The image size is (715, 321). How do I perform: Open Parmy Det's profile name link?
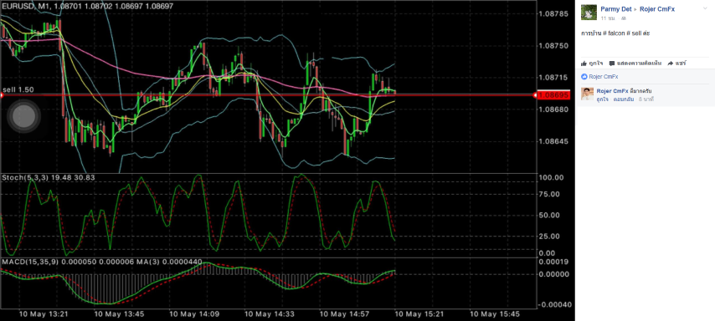(x=616, y=9)
